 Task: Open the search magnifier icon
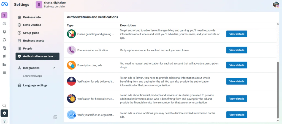click(4, 106)
